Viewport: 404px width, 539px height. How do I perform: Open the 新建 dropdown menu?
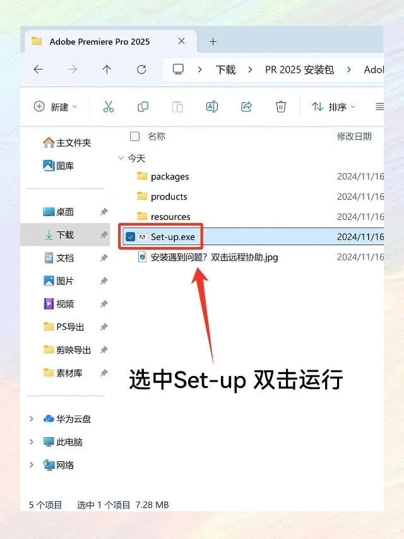(x=56, y=107)
